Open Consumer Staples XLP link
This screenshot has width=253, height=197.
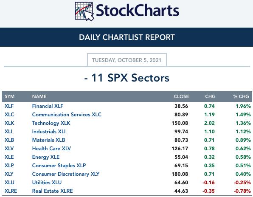[x=59, y=166]
